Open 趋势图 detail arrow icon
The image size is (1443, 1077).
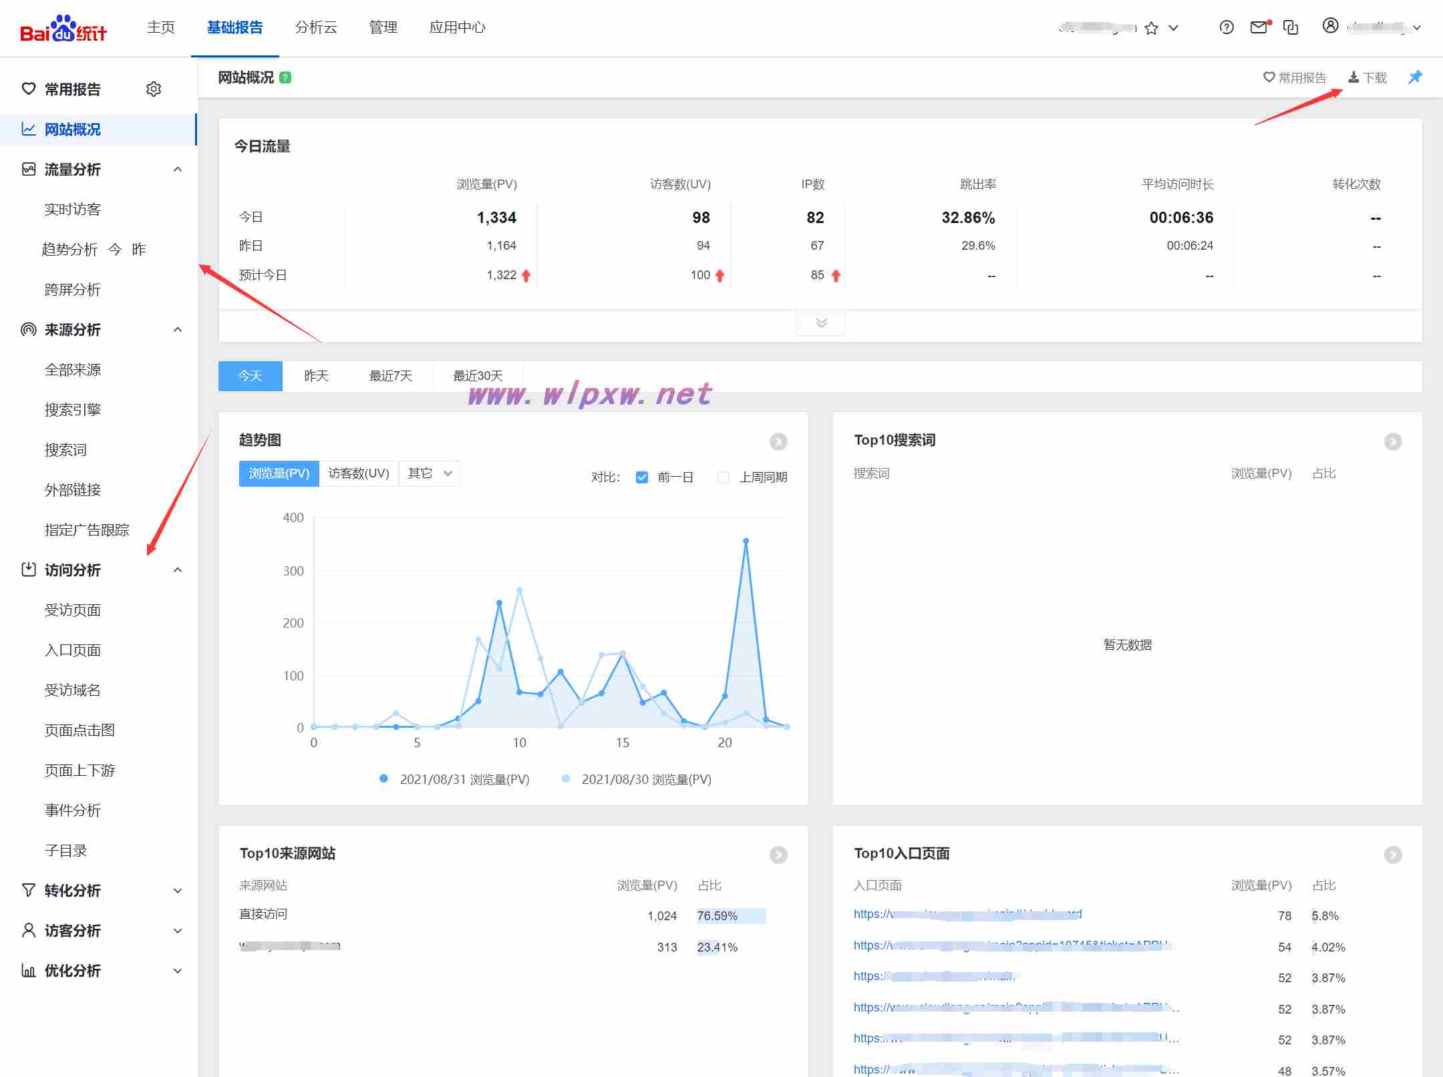click(778, 441)
